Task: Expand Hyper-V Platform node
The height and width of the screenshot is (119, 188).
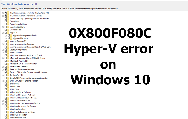Action: coord(6,39)
